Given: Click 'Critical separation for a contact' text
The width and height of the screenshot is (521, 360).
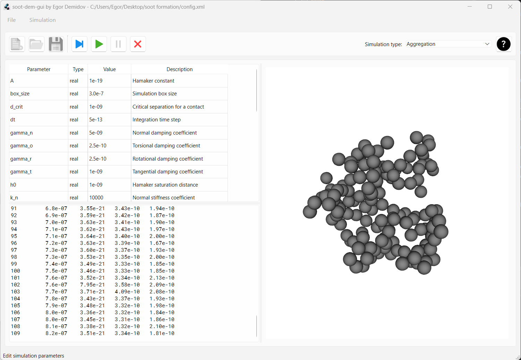Looking at the screenshot, I should pyautogui.click(x=168, y=107).
